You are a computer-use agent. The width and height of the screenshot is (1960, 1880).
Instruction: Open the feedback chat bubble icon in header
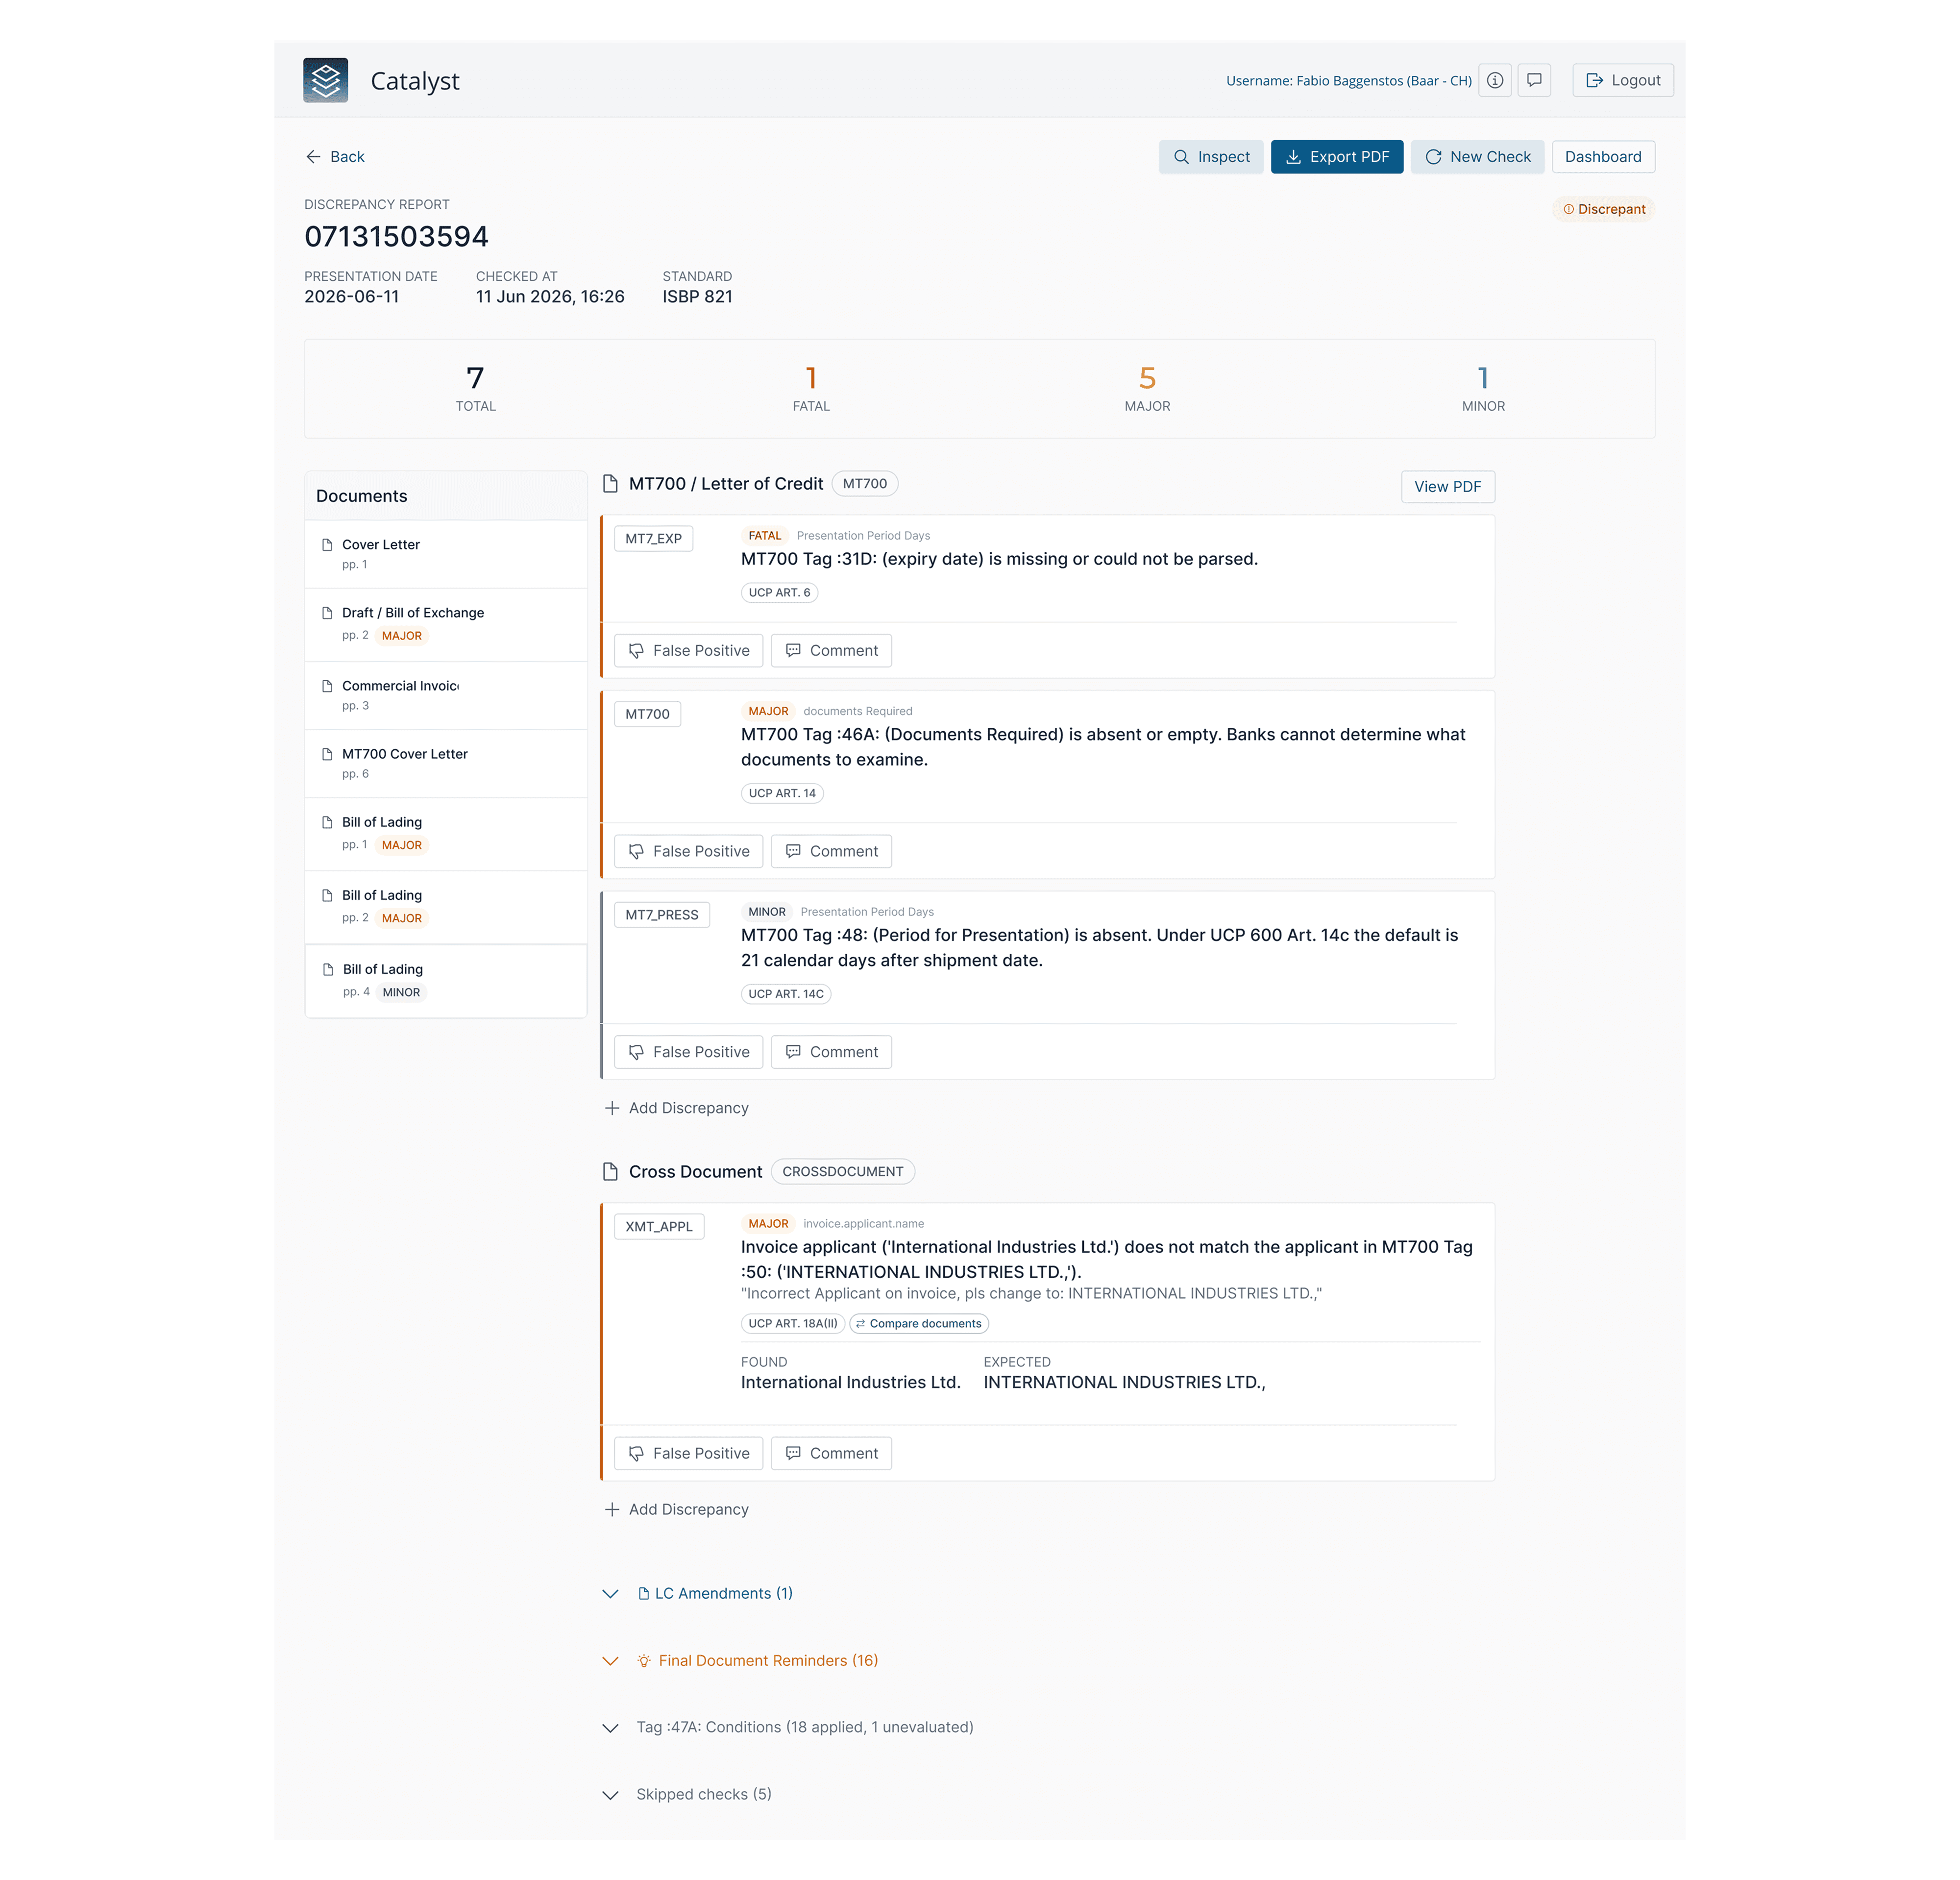(x=1534, y=80)
